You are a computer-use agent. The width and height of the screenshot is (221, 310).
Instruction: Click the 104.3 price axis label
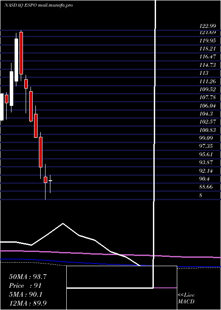click(x=206, y=114)
